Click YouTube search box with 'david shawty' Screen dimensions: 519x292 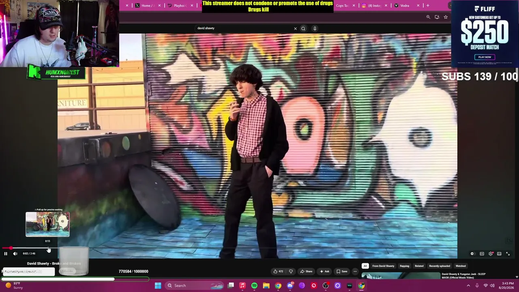(243, 28)
